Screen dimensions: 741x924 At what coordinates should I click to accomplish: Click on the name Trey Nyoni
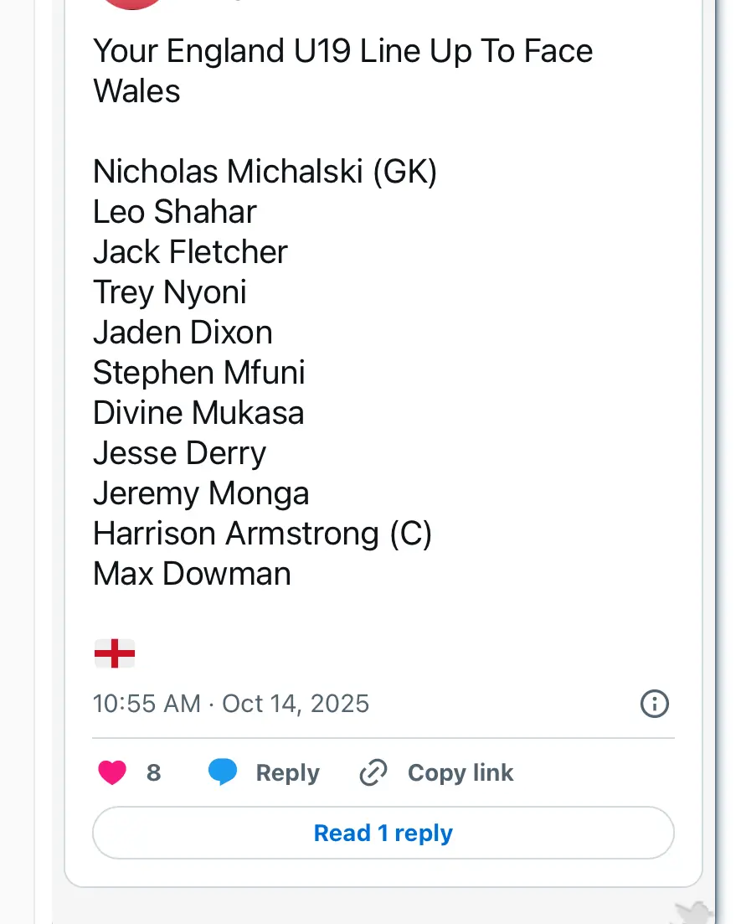tap(169, 292)
